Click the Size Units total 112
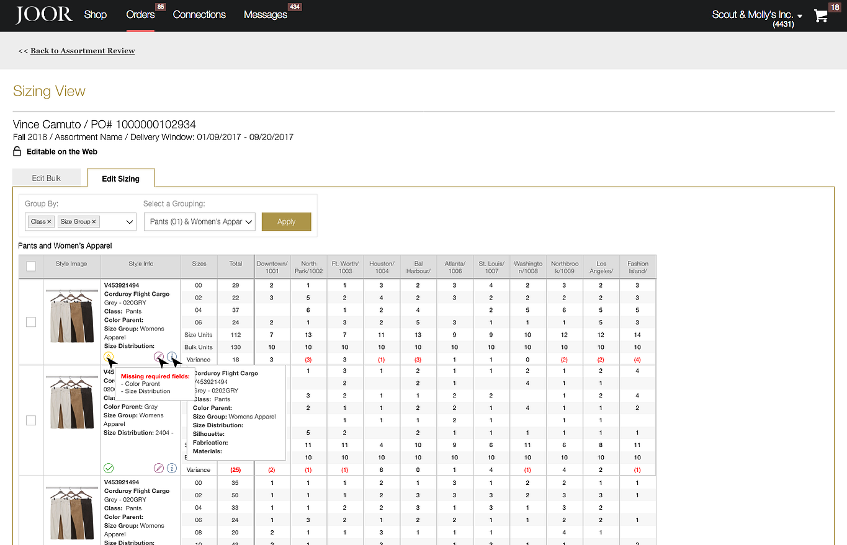 (x=236, y=335)
